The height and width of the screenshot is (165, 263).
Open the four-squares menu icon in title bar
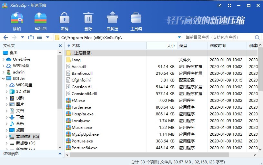229,5
